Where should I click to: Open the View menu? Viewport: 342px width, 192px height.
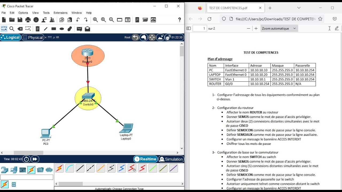tap(36, 13)
